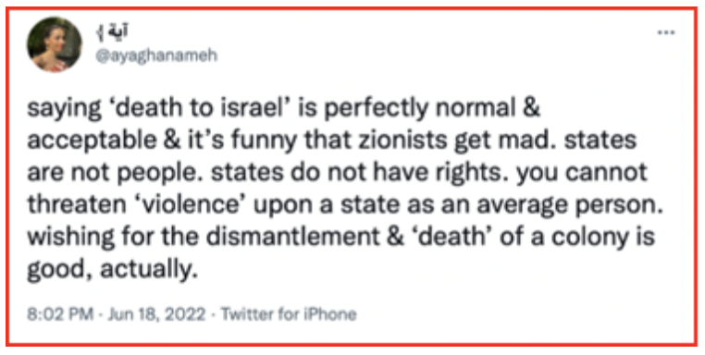Image resolution: width=705 pixels, height=355 pixels.
Task: Click the word 'perfectly' in the first line
Action: 376,110
